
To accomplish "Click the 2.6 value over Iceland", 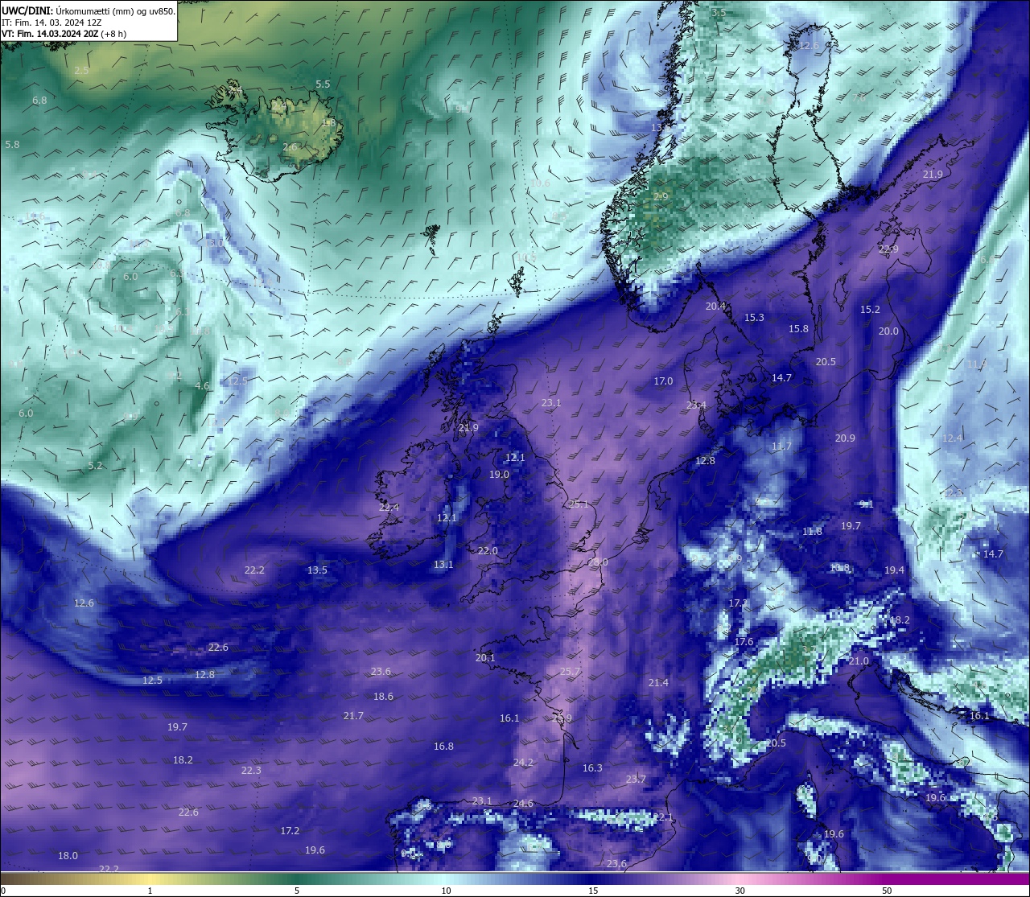I will pyautogui.click(x=290, y=147).
